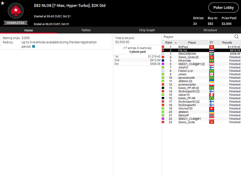241x177 pixels.
Task: Click pokerqmaster's Poland flag icon
Action: pos(211,85)
